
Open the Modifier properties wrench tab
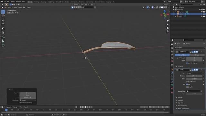pos(172,72)
